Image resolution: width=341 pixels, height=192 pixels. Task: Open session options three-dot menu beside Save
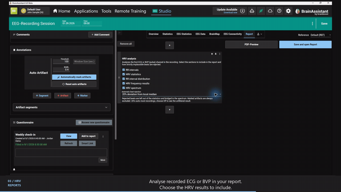[312, 23]
